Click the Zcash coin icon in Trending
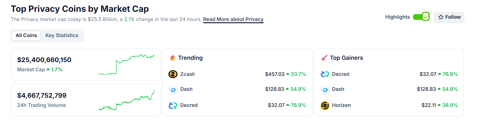This screenshot has height=121, width=488. [x=173, y=74]
